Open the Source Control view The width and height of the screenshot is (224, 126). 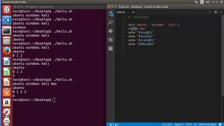coord(111,31)
